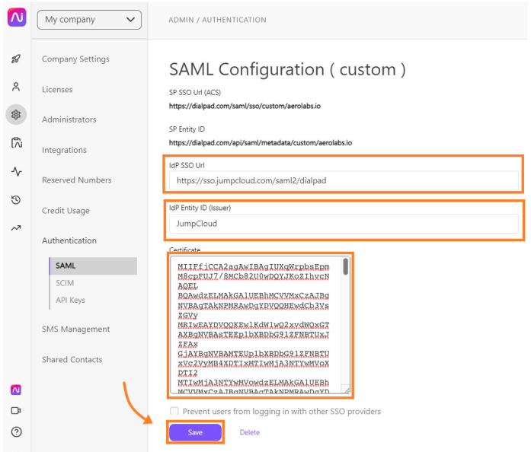Screen dimensions: 531x452
Task: Click the SAML Configuration ( custom ) heading
Action: point(287,70)
